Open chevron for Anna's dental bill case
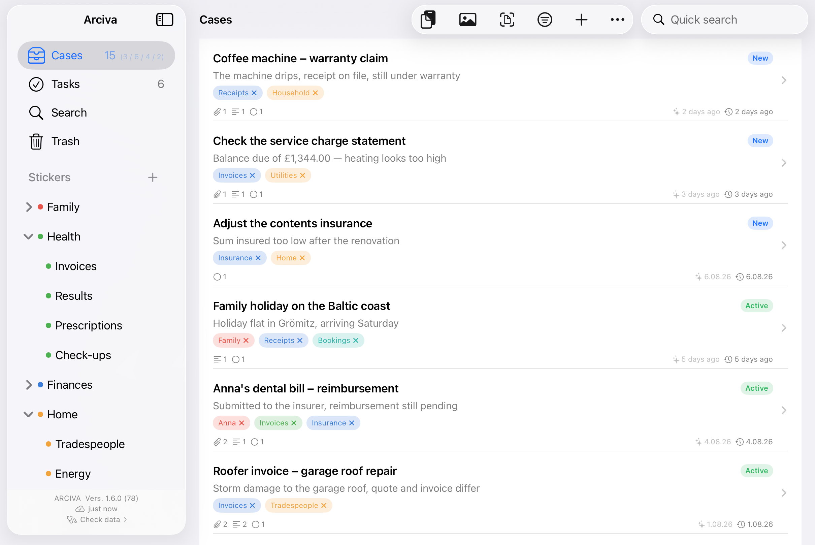815x545 pixels. coord(784,411)
